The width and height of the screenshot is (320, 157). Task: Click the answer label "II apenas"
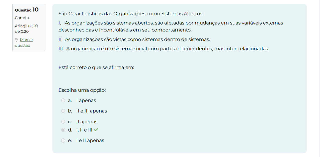pos(87,122)
